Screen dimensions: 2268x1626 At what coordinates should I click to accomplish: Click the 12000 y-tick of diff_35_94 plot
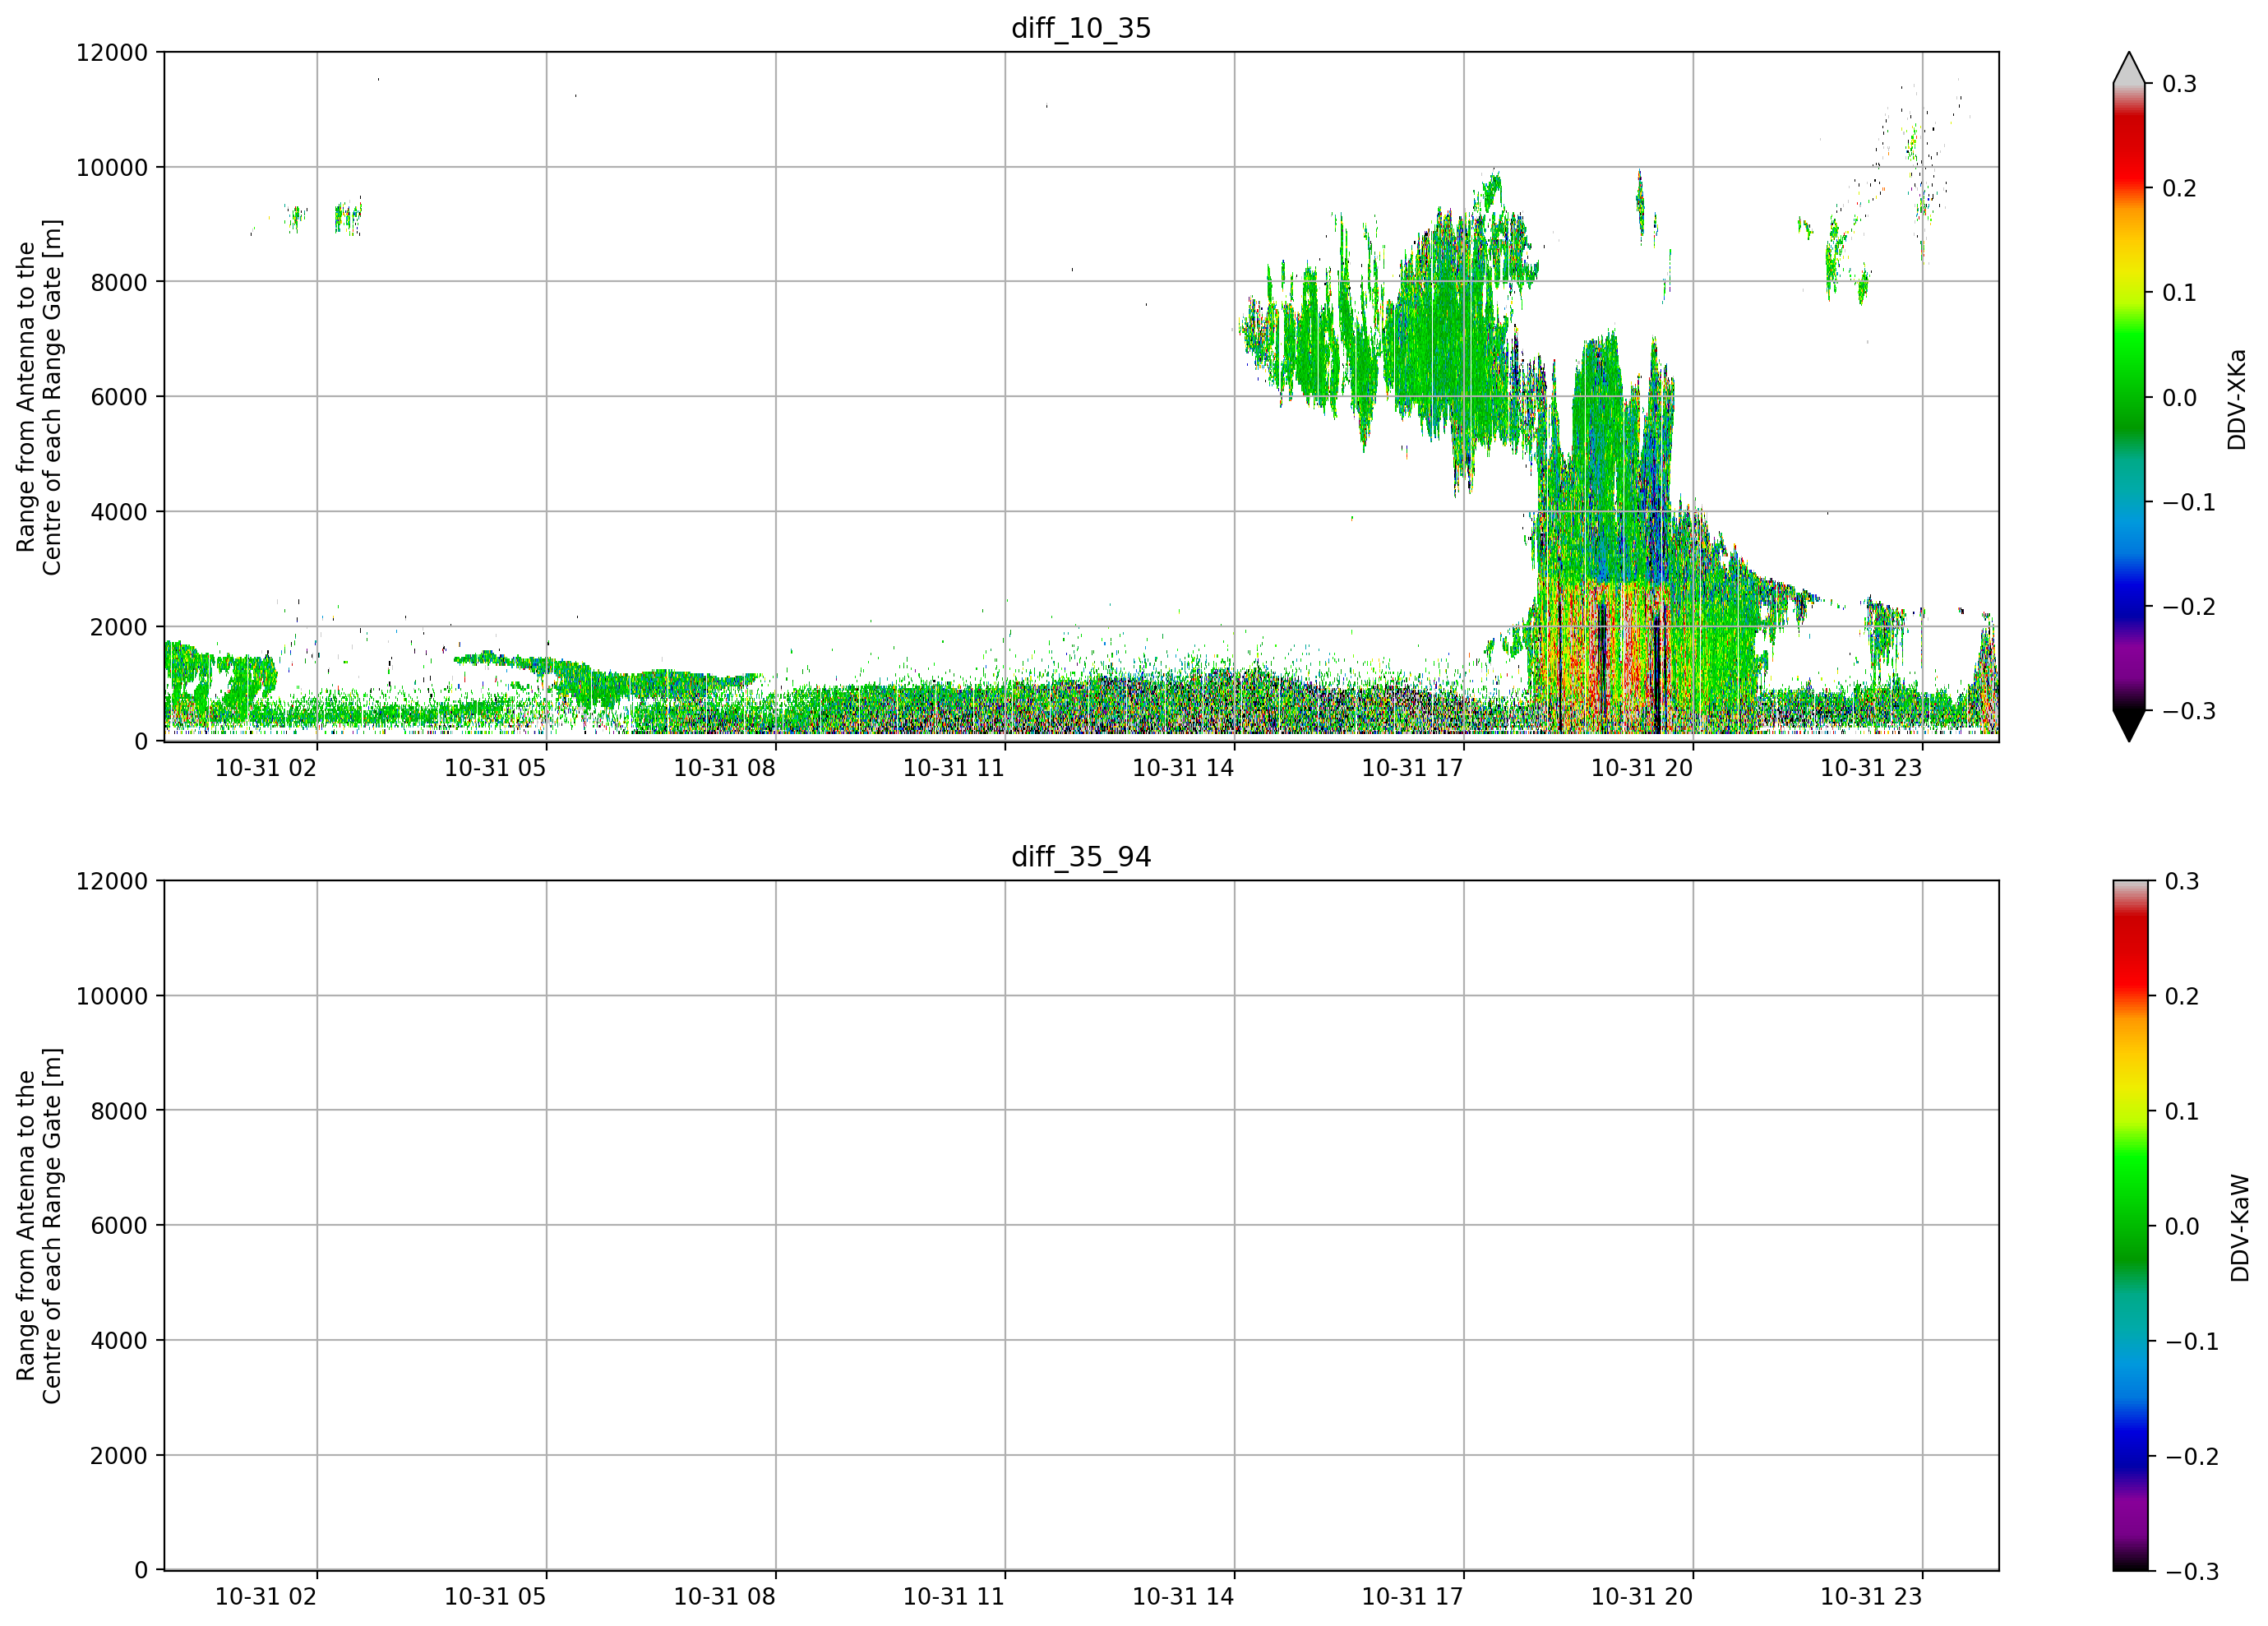pos(112,882)
